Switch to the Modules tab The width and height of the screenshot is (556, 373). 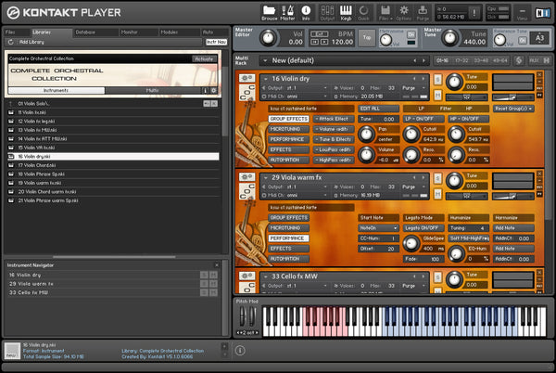(x=170, y=32)
